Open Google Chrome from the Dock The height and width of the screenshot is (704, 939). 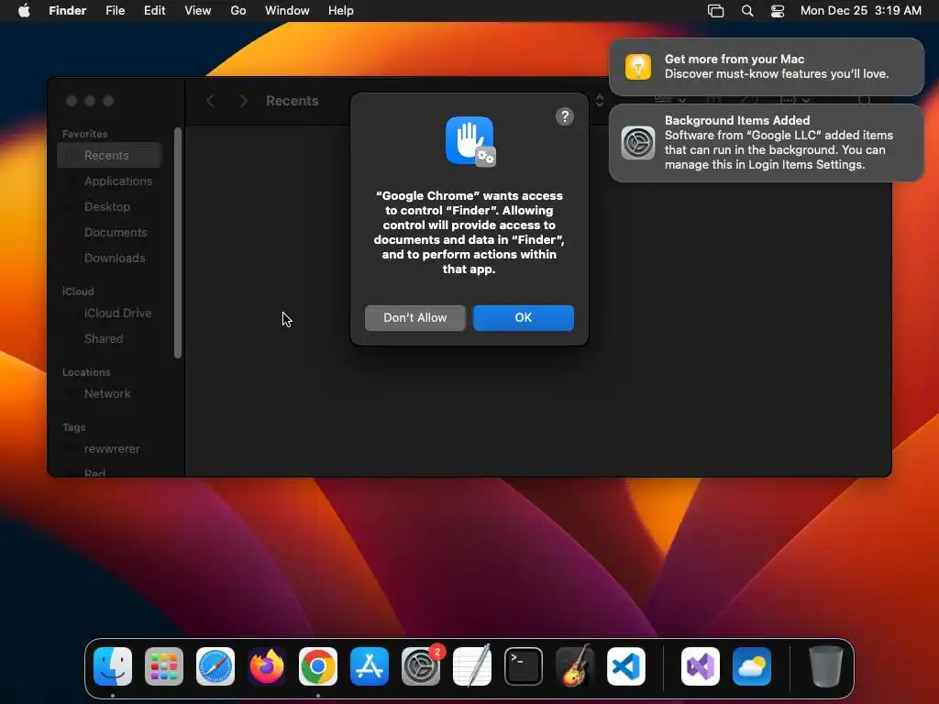318,666
